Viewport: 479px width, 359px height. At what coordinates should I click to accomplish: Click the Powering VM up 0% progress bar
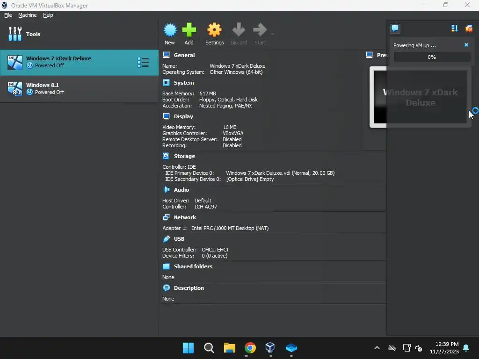point(432,57)
